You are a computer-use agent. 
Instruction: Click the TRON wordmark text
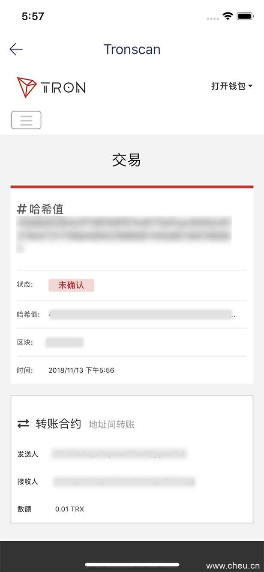63,88
